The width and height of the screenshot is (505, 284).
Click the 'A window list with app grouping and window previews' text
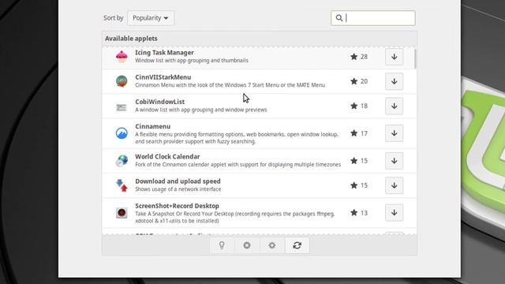[201, 110]
